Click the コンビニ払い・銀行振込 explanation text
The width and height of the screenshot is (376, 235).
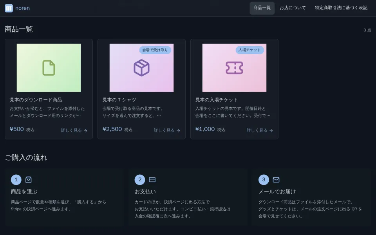click(x=183, y=209)
